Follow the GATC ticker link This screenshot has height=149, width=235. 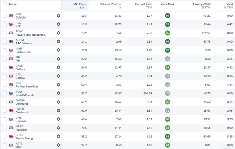pos(19,66)
